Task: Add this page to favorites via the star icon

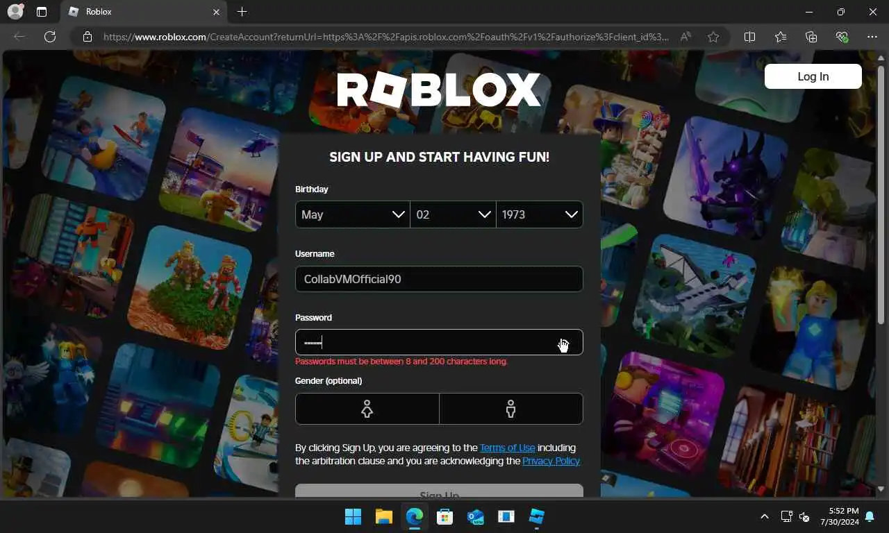Action: 713,37
